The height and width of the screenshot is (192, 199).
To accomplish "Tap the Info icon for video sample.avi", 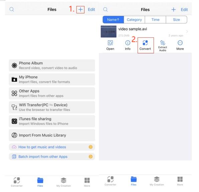I will click(128, 43).
